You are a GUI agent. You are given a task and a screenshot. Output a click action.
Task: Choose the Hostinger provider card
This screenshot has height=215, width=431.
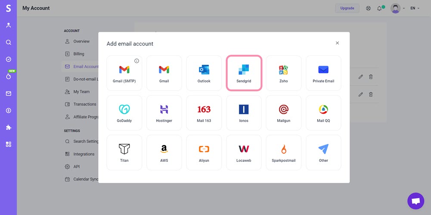click(x=164, y=113)
